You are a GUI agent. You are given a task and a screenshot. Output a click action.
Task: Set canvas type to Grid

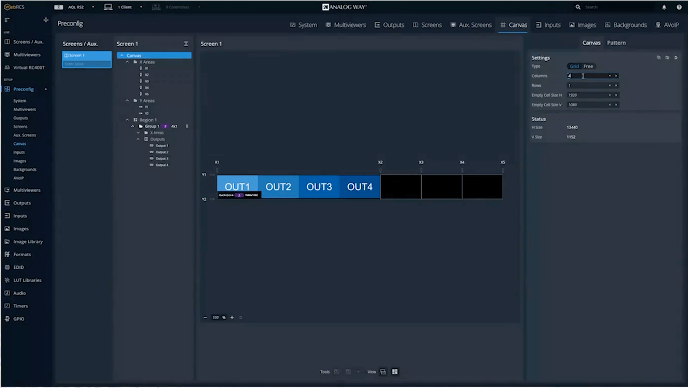574,66
